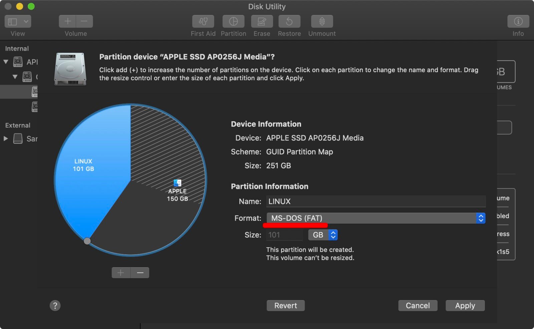This screenshot has width=534, height=329.
Task: Collapse the container under the internal disk
Action: pyautogui.click(x=15, y=76)
